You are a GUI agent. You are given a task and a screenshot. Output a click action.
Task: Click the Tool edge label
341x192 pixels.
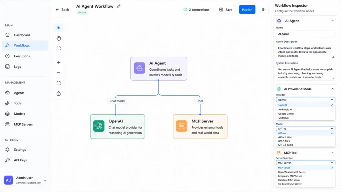point(200,101)
